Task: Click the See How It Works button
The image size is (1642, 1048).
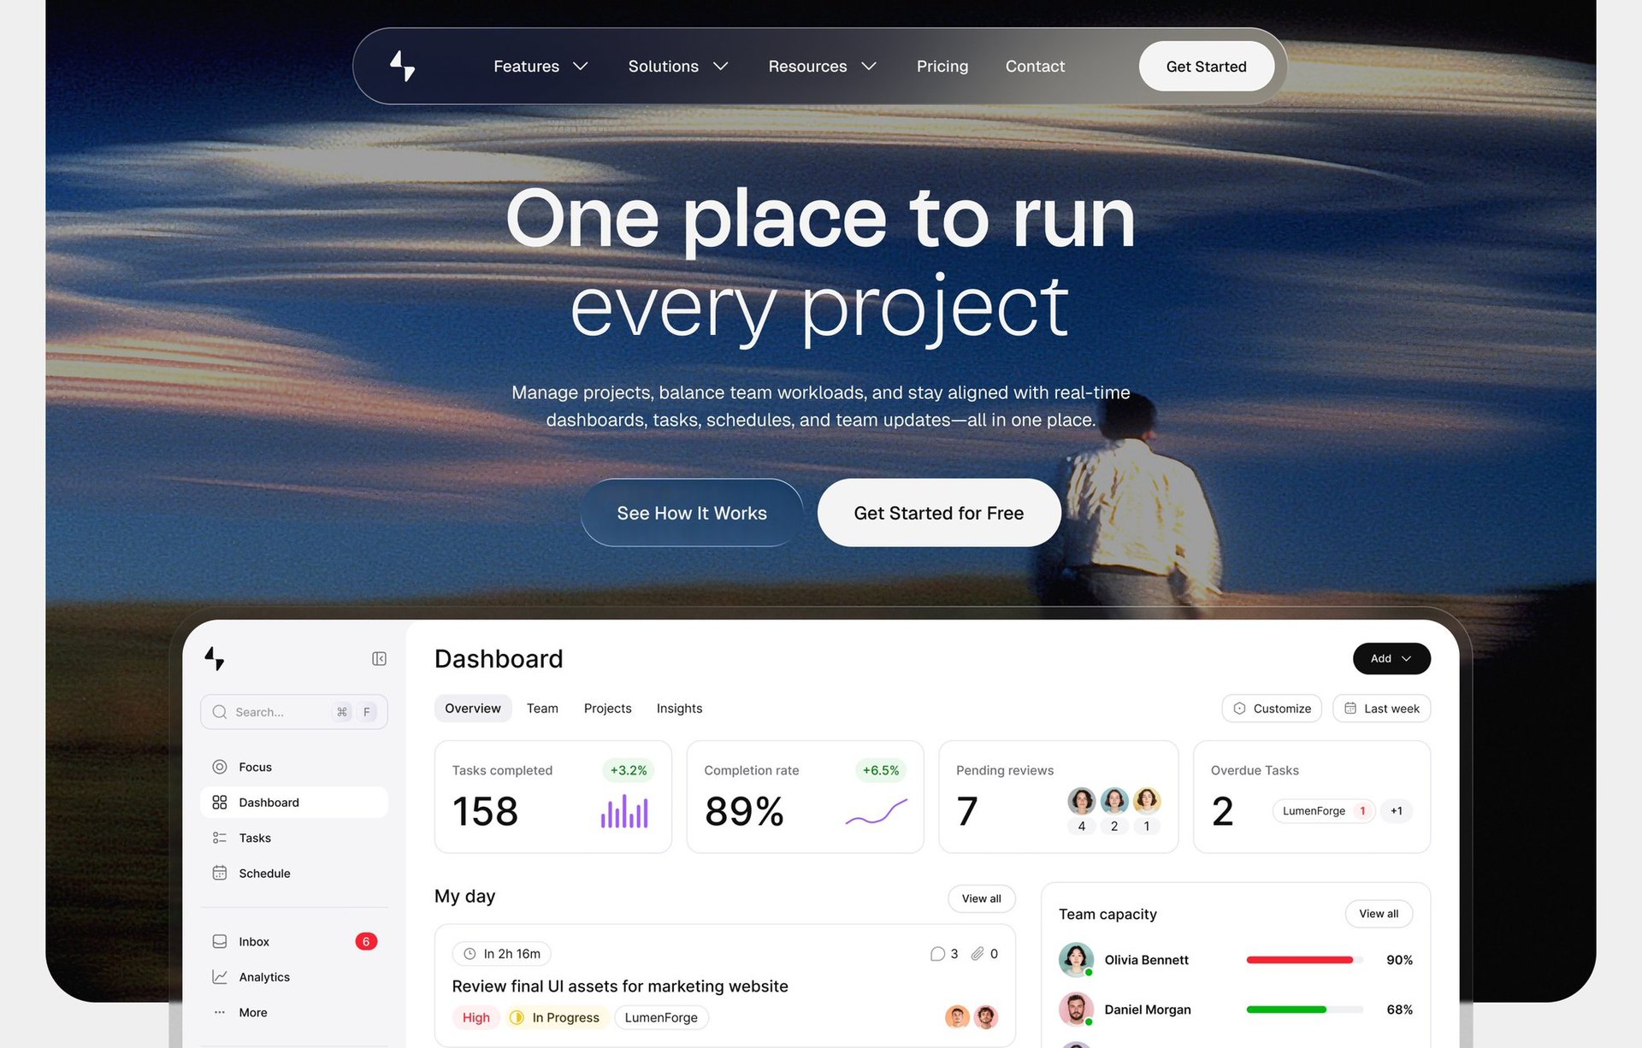Action: pyautogui.click(x=692, y=513)
